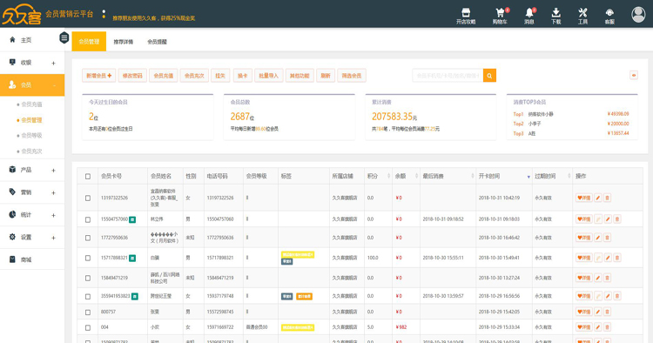This screenshot has height=343, width=653.
Task: Click the download icon in top bar
Action: point(556,13)
